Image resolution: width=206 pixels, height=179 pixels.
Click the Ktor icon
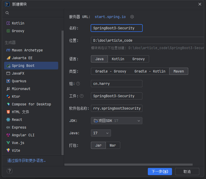click(8, 96)
